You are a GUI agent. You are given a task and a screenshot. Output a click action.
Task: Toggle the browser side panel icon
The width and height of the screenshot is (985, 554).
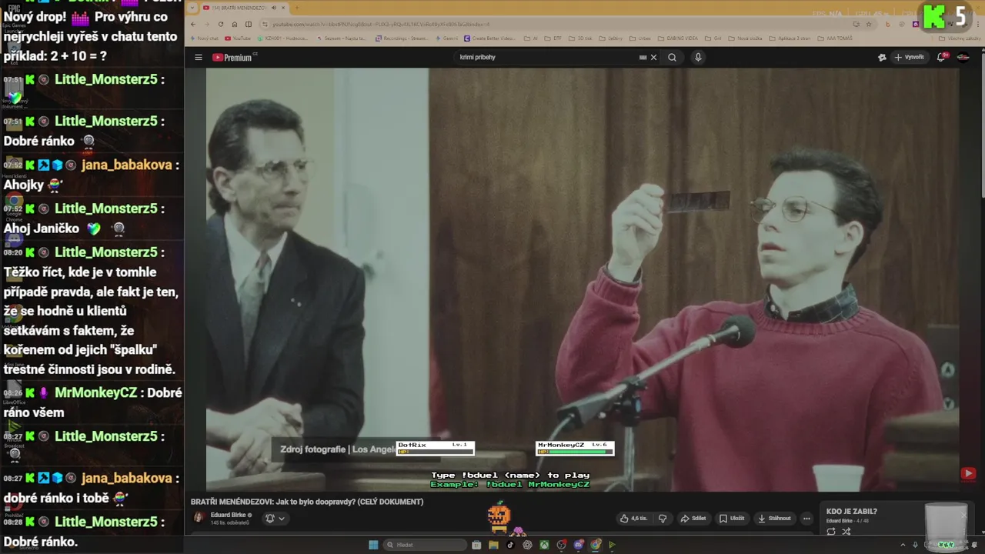(x=248, y=24)
